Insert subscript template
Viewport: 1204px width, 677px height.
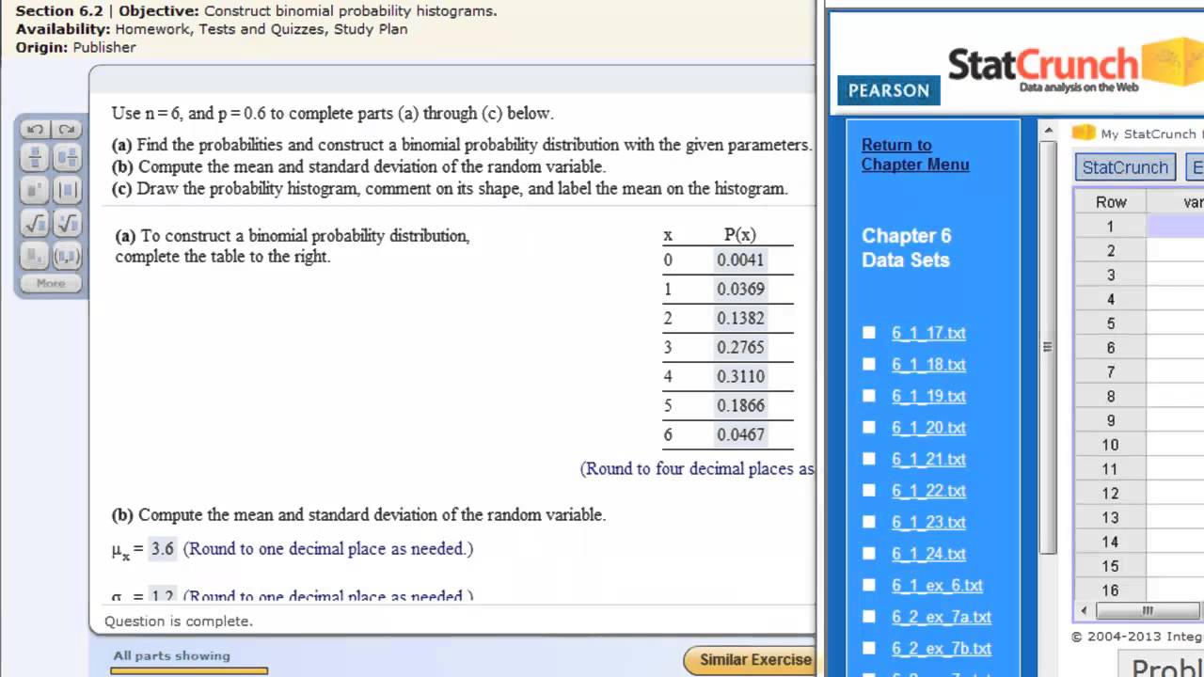click(x=36, y=255)
